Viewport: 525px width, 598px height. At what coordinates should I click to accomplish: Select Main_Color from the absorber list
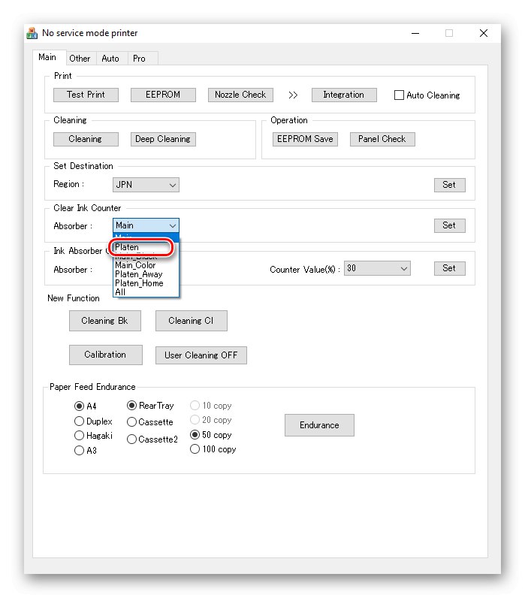pos(146,265)
